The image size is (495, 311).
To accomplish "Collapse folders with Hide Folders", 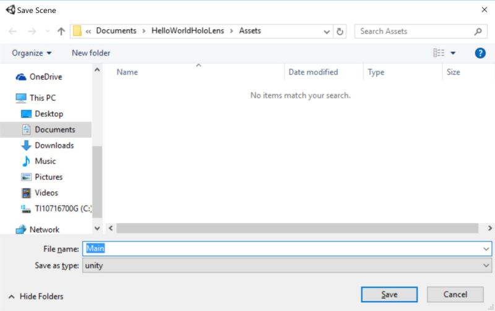I will (x=36, y=297).
